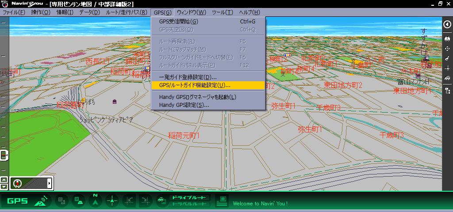Open the ウィンドウ(W) menu
Viewport: 453px width, 212px height.
pos(191,12)
